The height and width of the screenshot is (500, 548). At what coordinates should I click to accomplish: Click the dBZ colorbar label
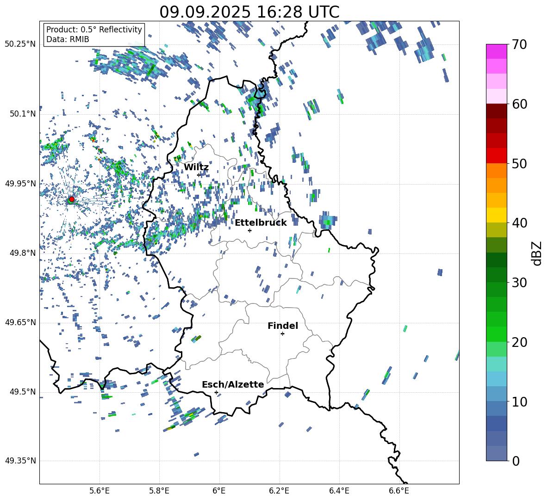(537, 253)
